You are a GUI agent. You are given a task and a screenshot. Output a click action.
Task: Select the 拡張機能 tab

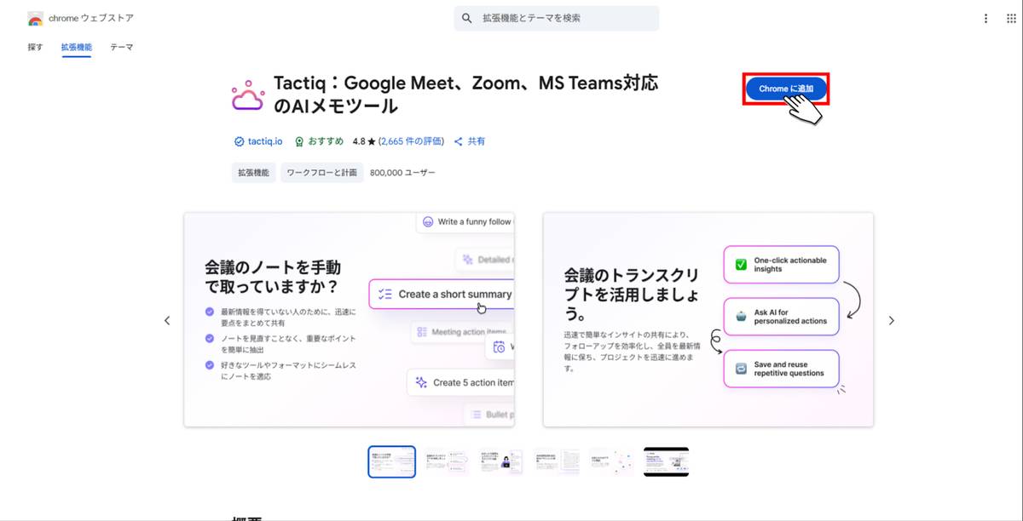77,48
